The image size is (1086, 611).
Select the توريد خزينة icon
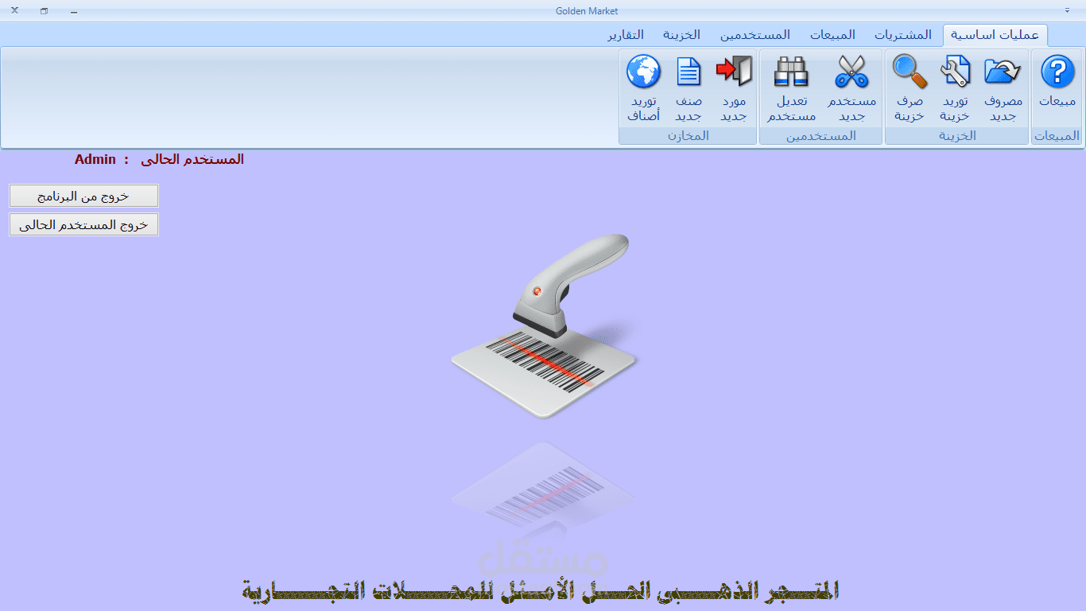[x=955, y=88]
